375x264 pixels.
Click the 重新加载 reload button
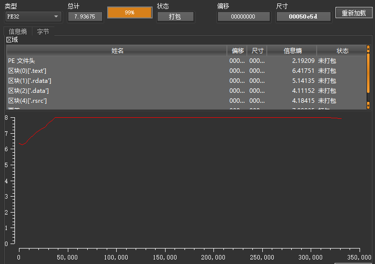pos(354,12)
